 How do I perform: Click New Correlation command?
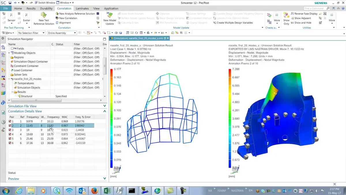pos(66,18)
